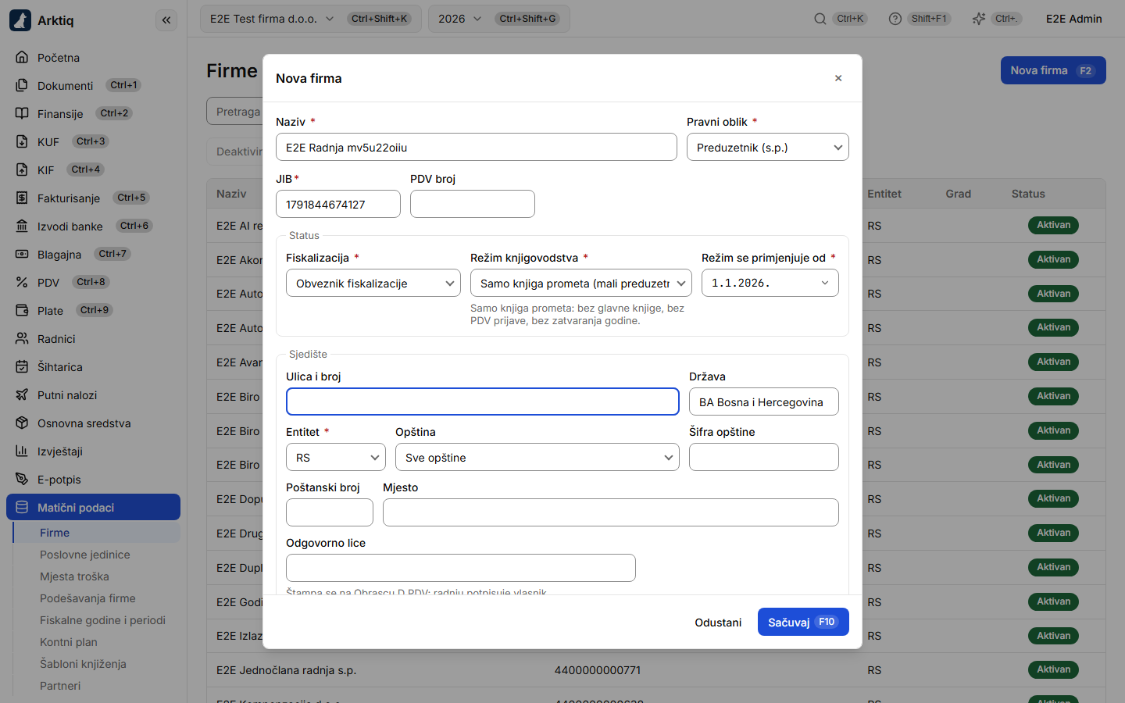Open the E2E Admin user menu

tap(1074, 19)
